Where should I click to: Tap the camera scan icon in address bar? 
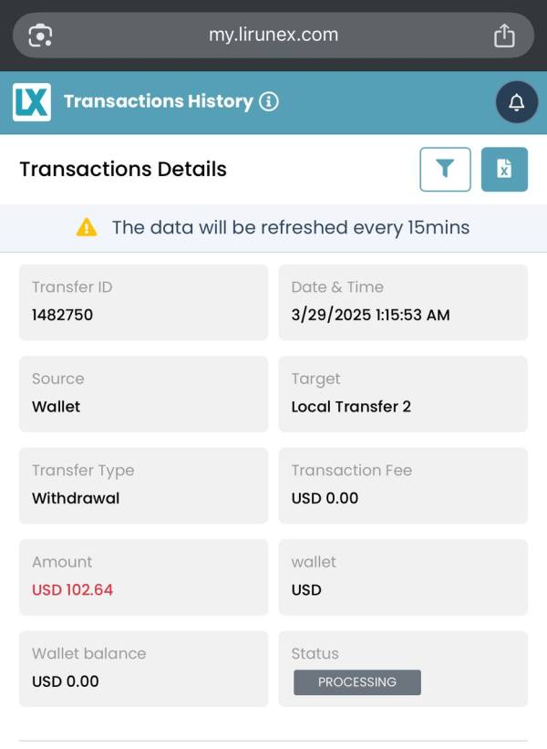pyautogui.click(x=40, y=36)
